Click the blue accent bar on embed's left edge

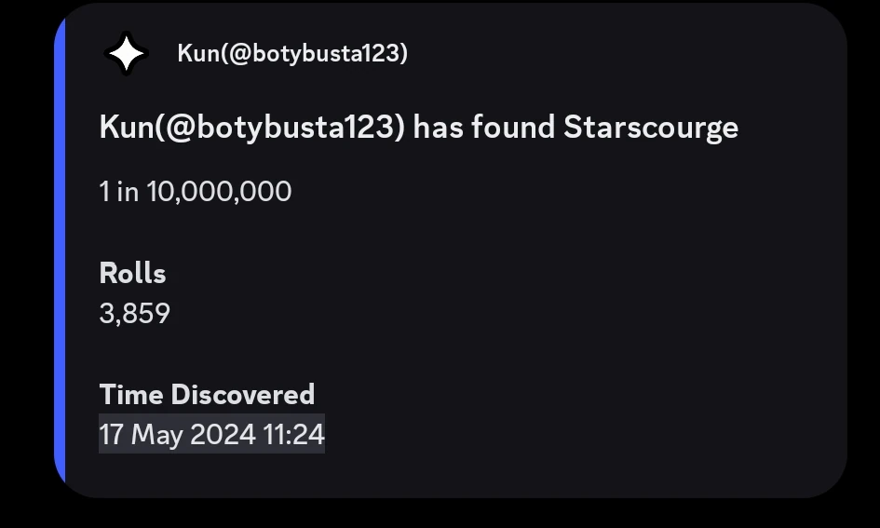(60, 251)
